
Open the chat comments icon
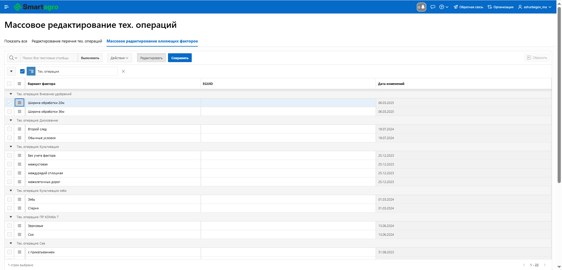(x=433, y=7)
